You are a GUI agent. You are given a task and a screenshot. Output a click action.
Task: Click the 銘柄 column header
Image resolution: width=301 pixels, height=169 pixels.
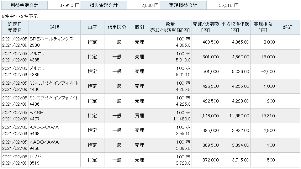tap(55, 27)
